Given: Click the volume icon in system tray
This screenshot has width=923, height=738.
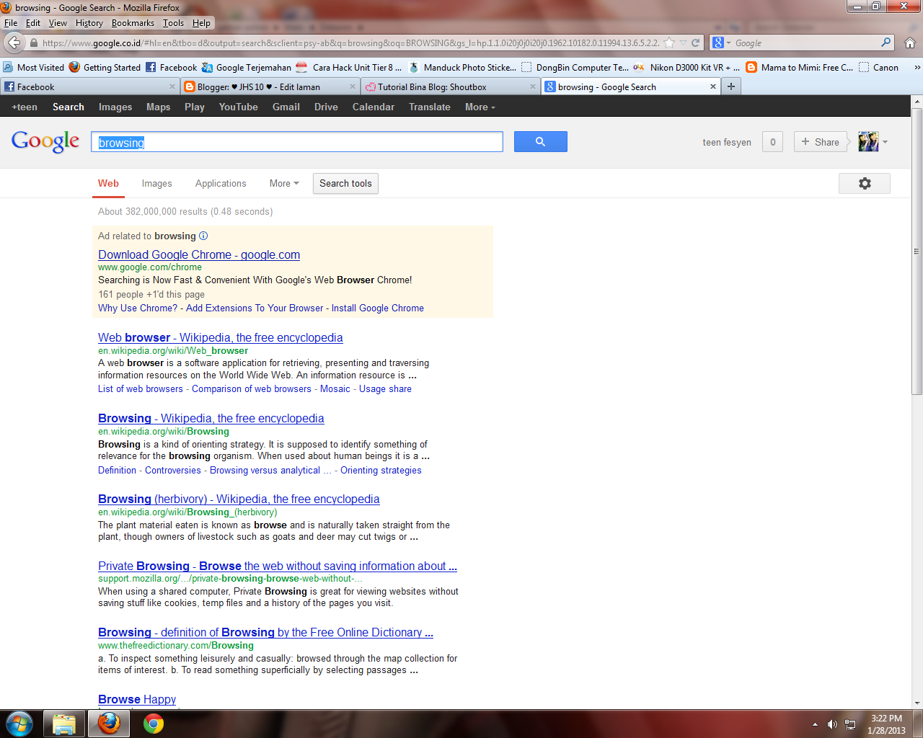Looking at the screenshot, I should [x=832, y=724].
